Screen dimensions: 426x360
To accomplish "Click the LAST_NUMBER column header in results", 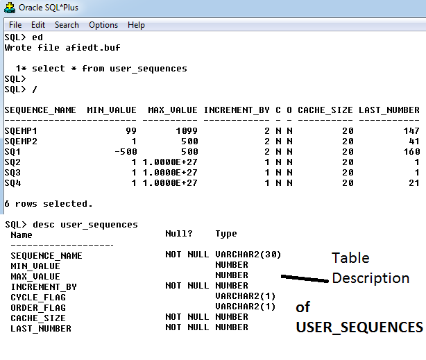I will click(389, 110).
